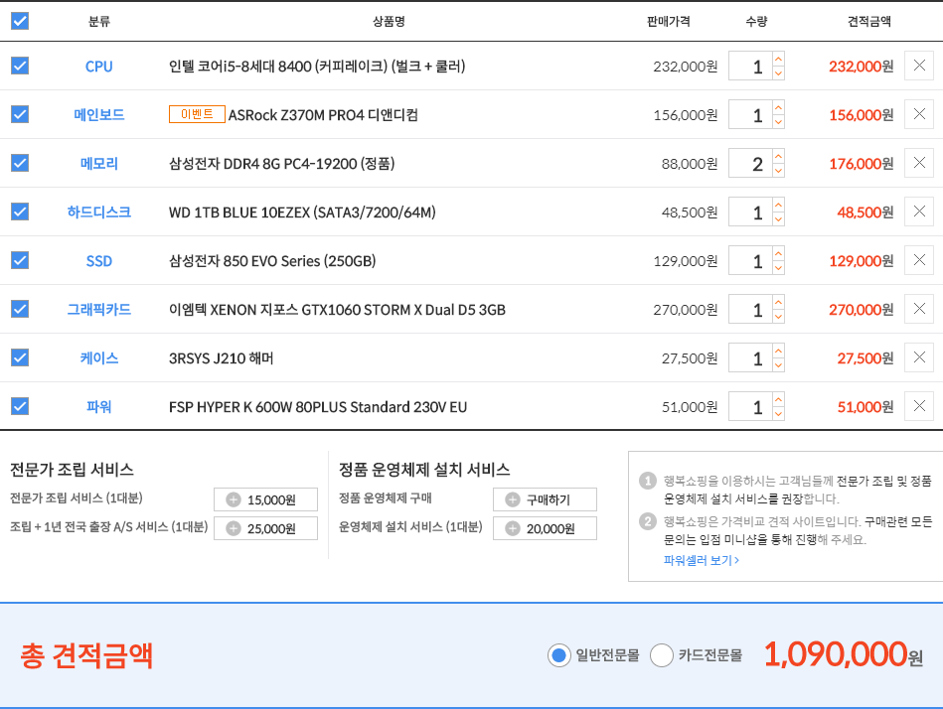
Task: Uncheck the 그래픽카드 row checkbox
Action: (20, 309)
